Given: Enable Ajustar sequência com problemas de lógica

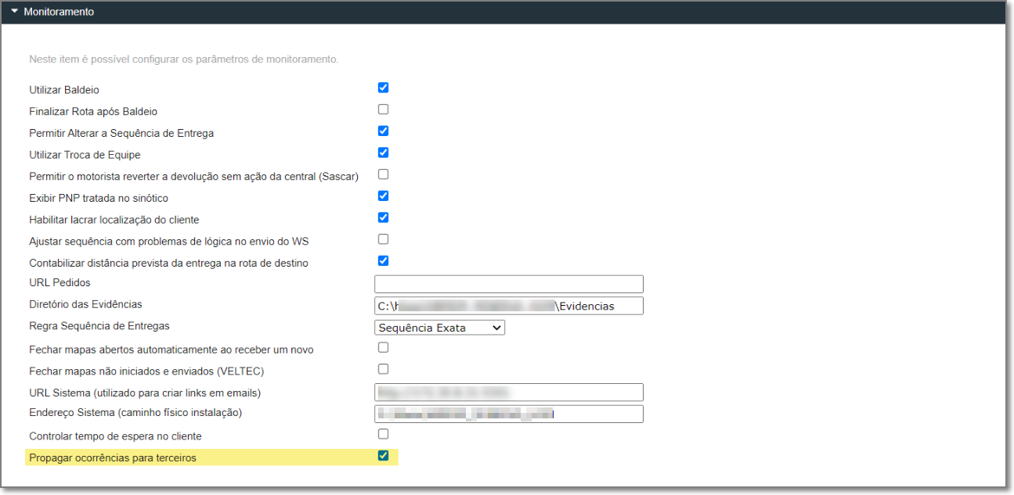Looking at the screenshot, I should tap(383, 239).
